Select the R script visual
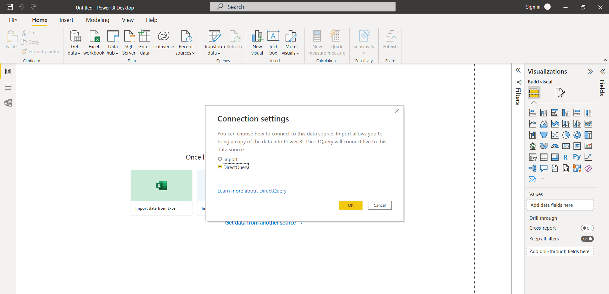 click(x=566, y=157)
